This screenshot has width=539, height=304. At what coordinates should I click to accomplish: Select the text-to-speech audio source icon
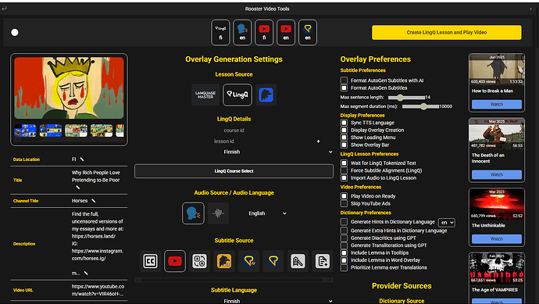click(x=193, y=213)
